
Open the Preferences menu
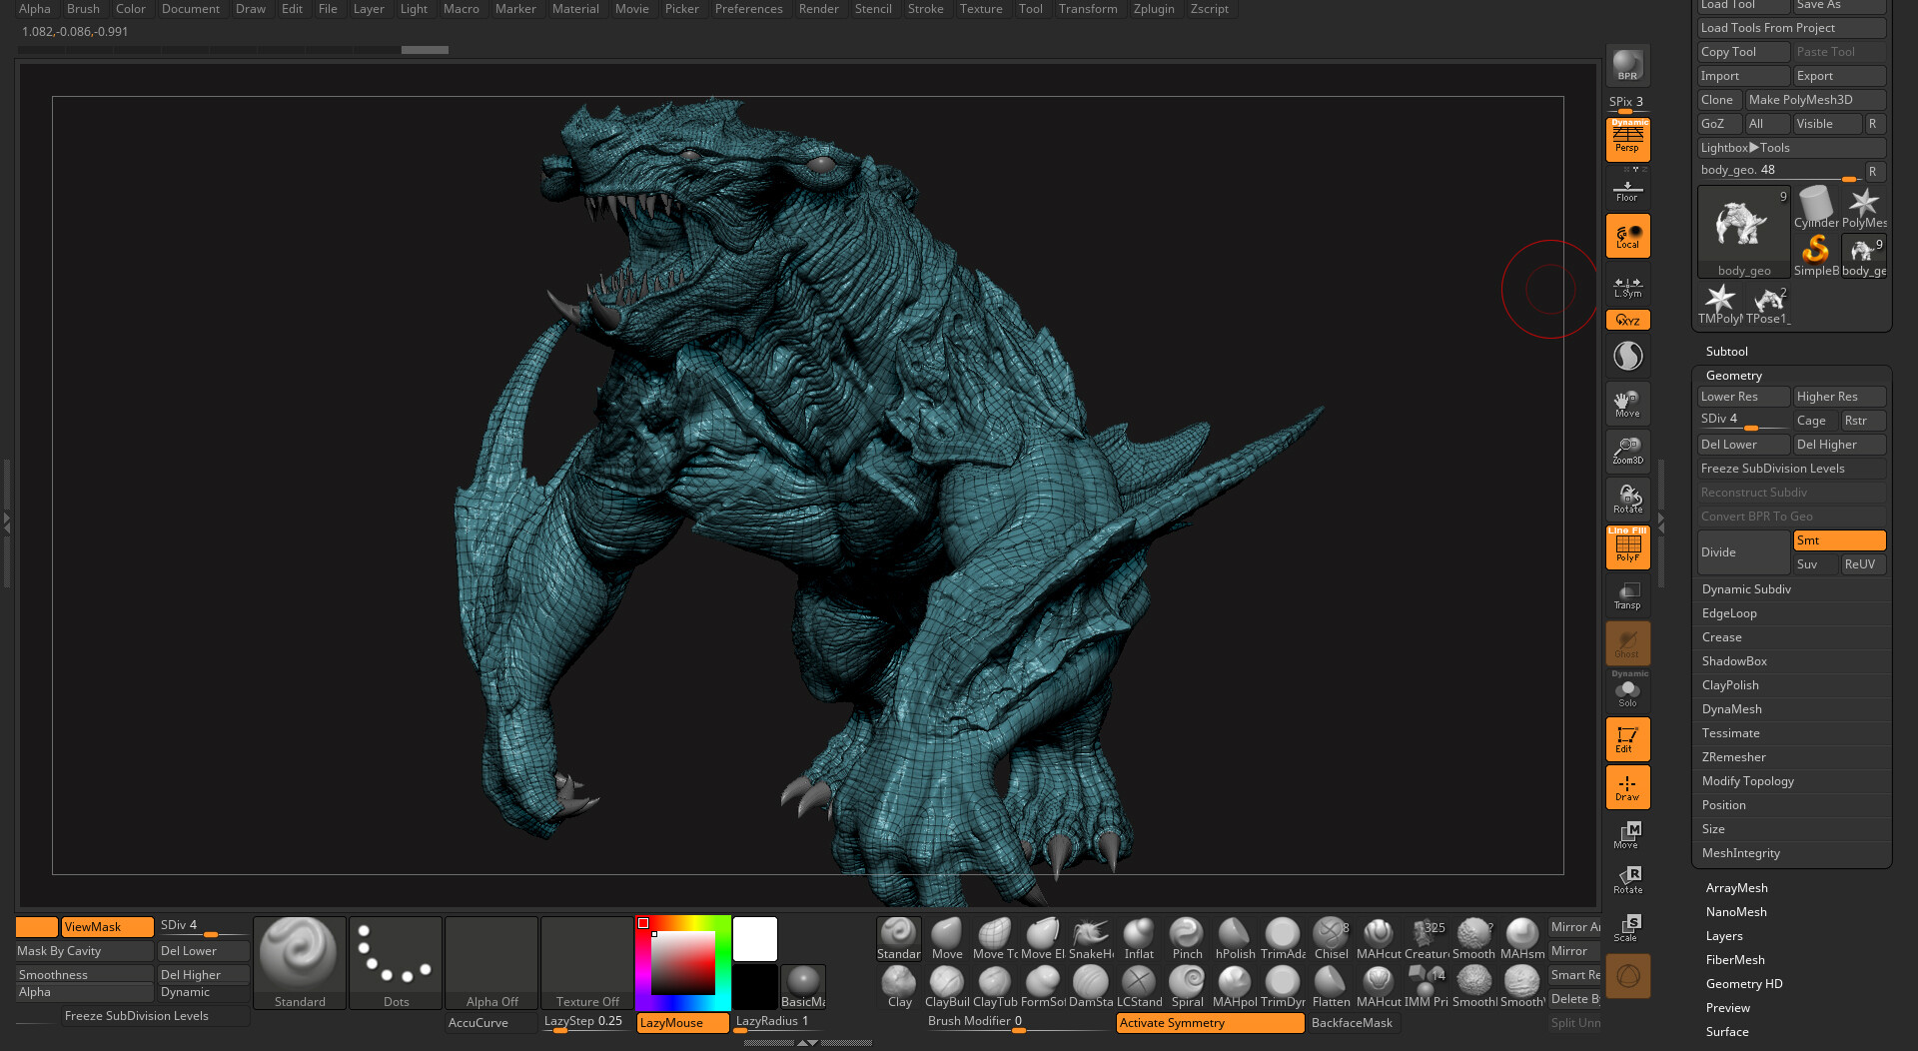pyautogui.click(x=748, y=9)
